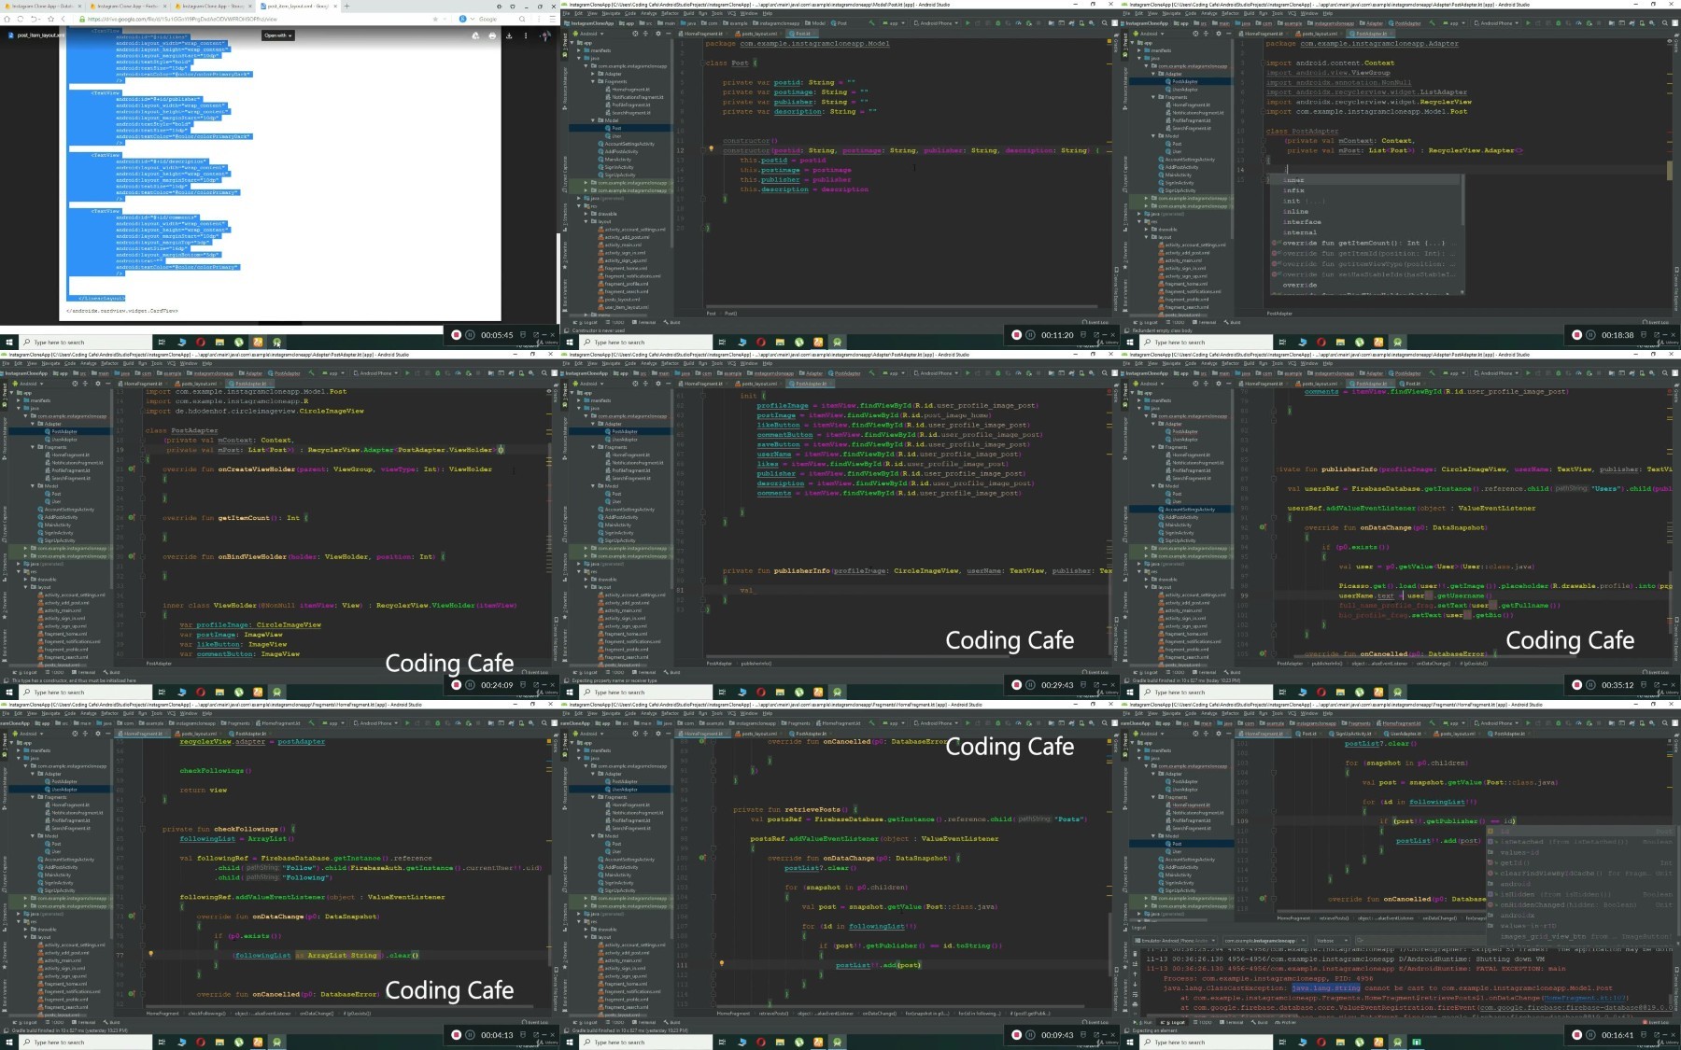Screen dimensions: 1681x1050
Task: Click the Windows Start button in 00:05:45 frame
Action: click(x=9, y=342)
